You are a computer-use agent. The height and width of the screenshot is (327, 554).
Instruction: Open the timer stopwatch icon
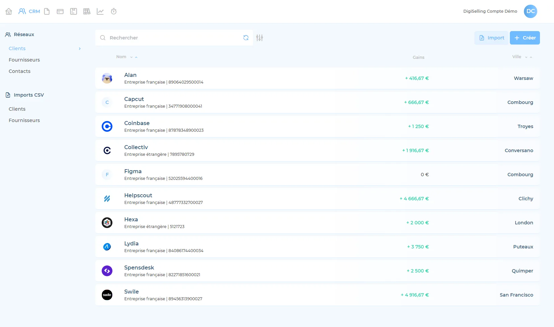[114, 11]
